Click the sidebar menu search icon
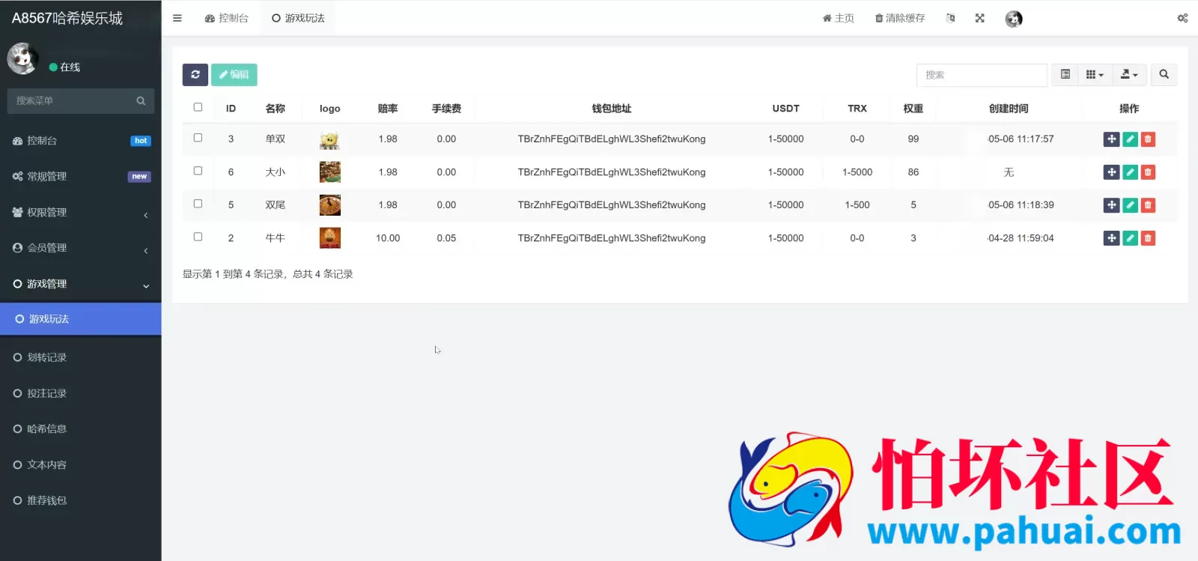The height and width of the screenshot is (561, 1198). [141, 100]
